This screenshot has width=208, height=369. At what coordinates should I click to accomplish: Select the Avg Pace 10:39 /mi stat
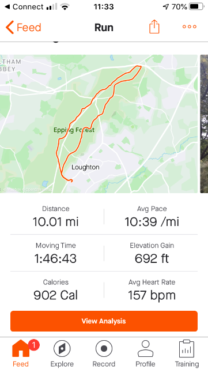[x=152, y=217]
